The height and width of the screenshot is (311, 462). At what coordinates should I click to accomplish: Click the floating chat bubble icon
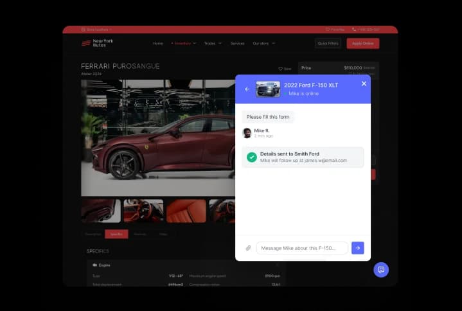(x=381, y=270)
